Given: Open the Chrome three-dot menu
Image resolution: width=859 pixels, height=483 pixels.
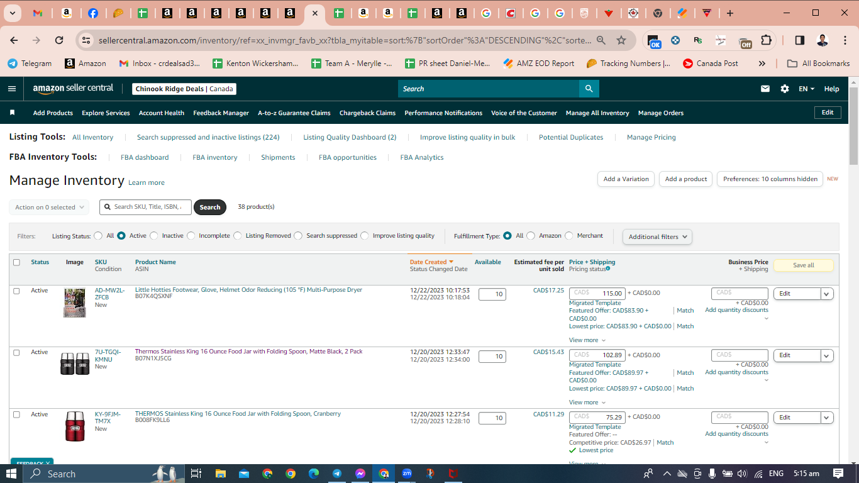Looking at the screenshot, I should tap(845, 40).
